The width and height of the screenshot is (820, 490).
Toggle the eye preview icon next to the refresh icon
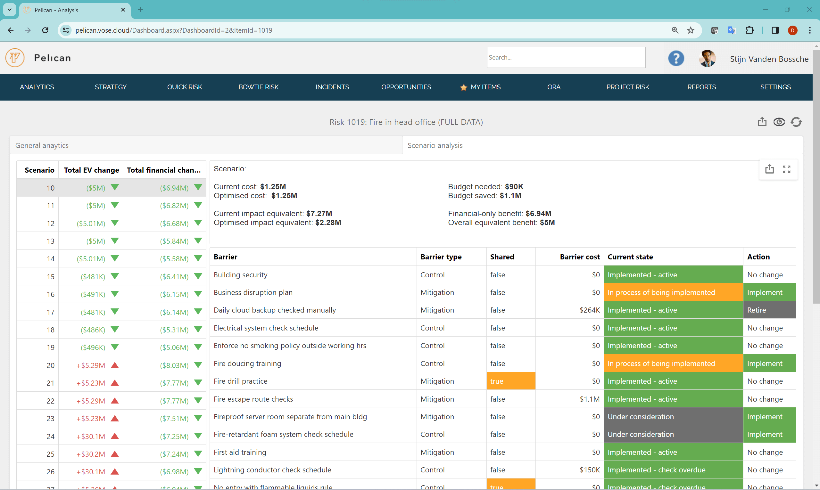[x=779, y=122]
